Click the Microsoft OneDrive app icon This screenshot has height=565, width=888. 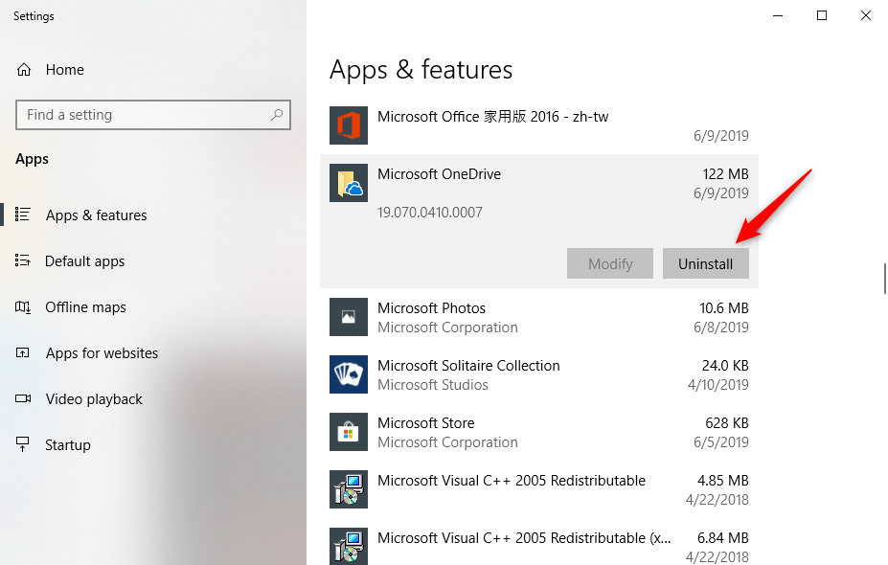[349, 183]
